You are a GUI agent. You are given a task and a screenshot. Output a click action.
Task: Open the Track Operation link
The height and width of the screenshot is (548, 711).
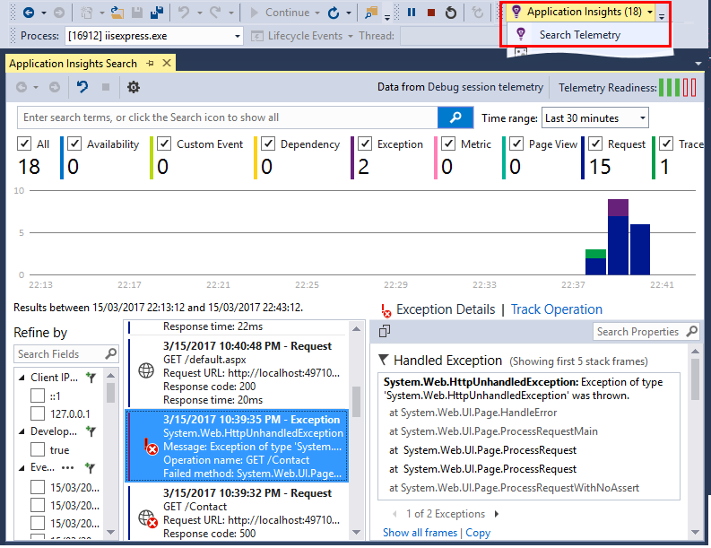click(x=557, y=309)
